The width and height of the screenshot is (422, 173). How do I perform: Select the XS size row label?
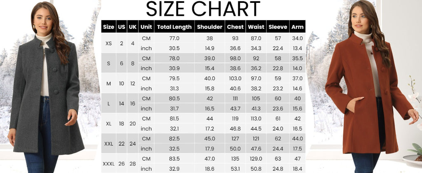(109, 43)
